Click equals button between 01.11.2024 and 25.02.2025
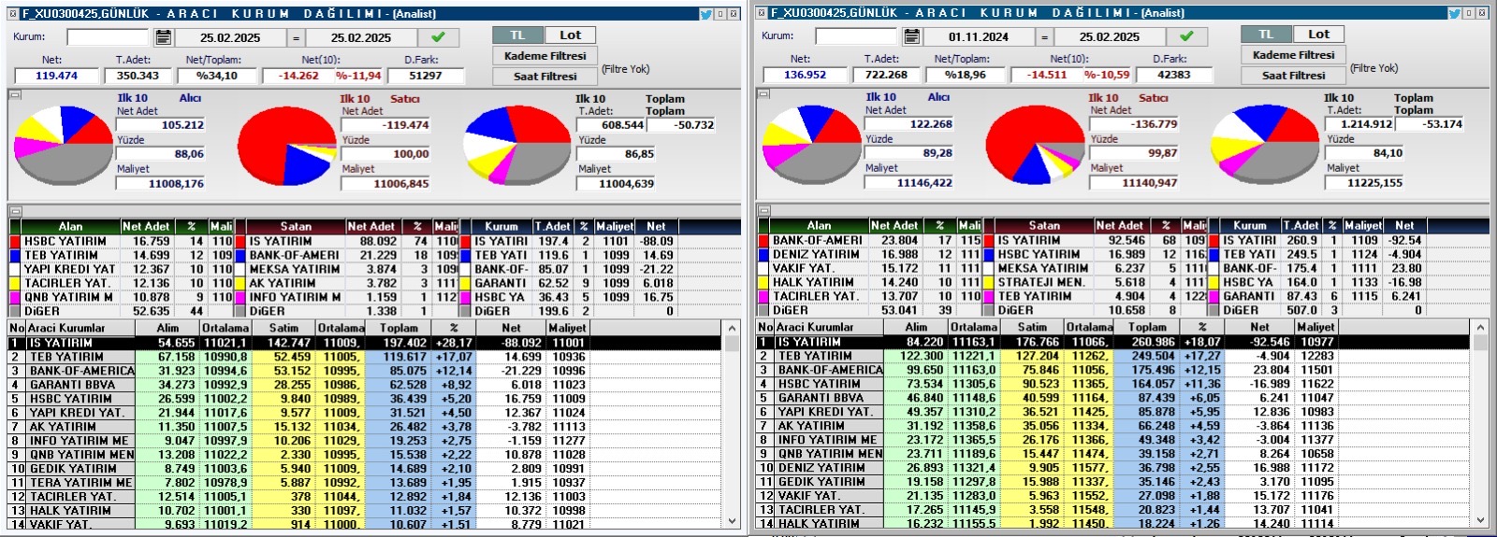The image size is (1497, 537). tap(1044, 36)
